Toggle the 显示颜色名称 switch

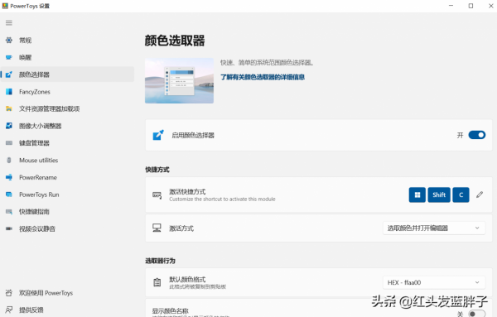pos(477,314)
